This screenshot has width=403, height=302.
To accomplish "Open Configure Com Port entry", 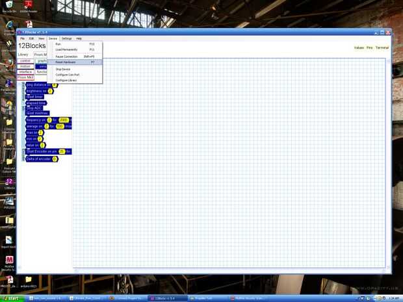I will 75,75.
